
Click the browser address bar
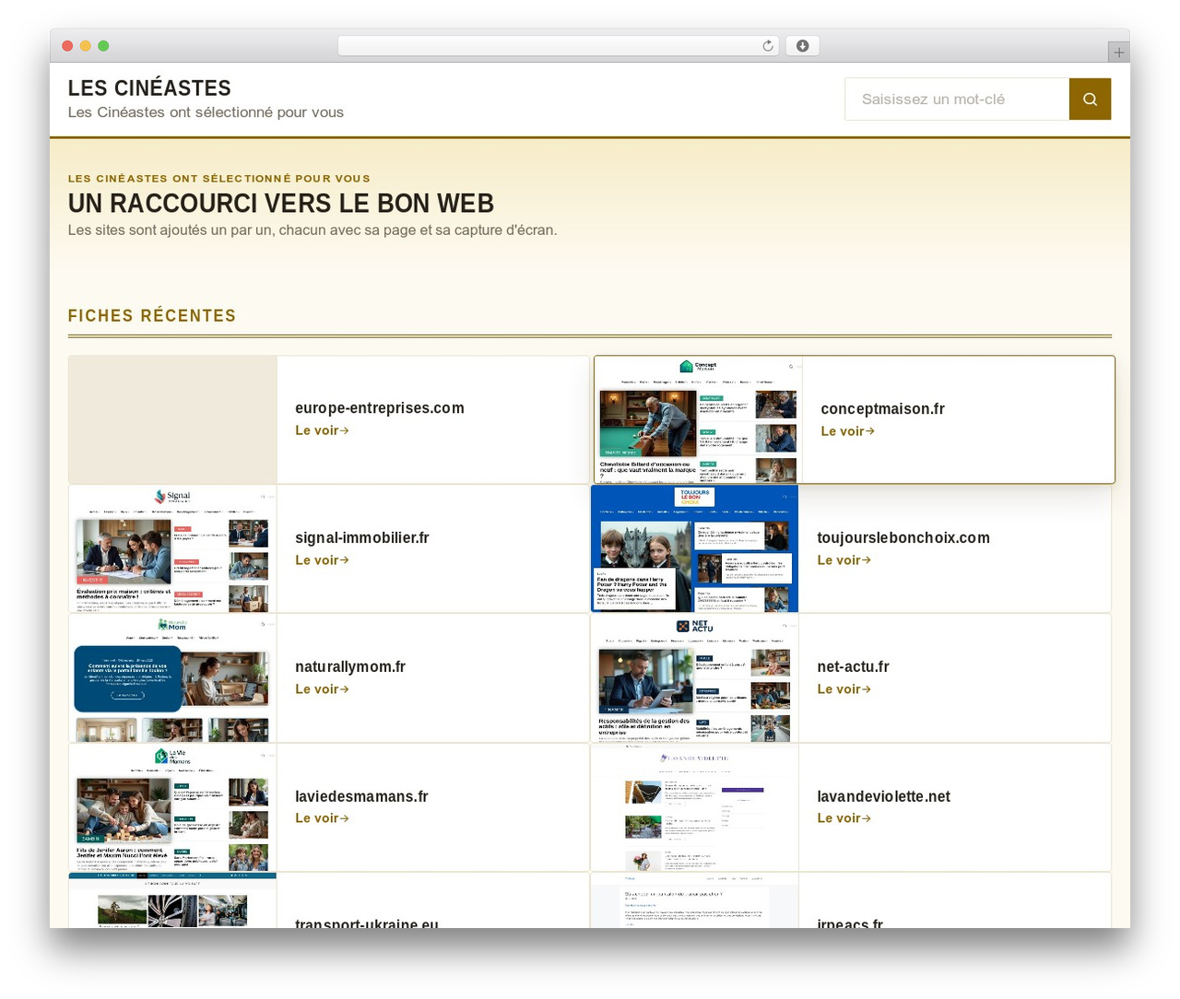559,46
